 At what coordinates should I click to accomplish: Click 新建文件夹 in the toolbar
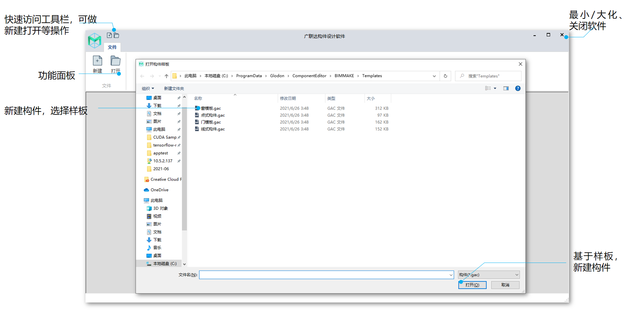pyautogui.click(x=174, y=88)
